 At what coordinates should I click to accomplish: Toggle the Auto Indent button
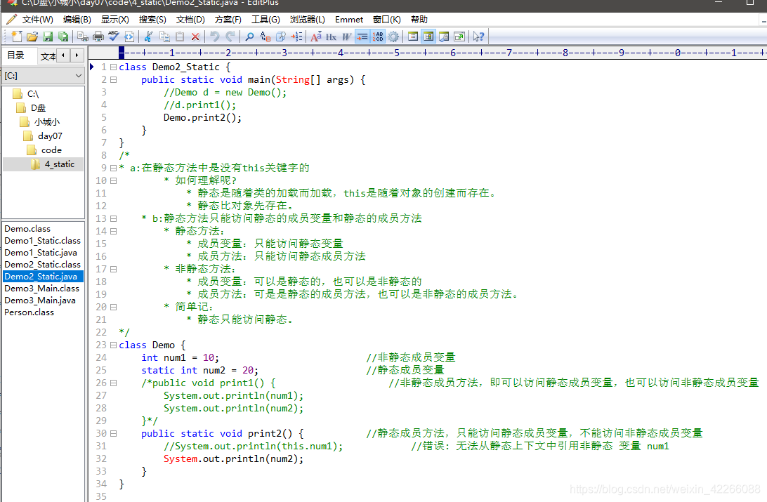(x=362, y=37)
